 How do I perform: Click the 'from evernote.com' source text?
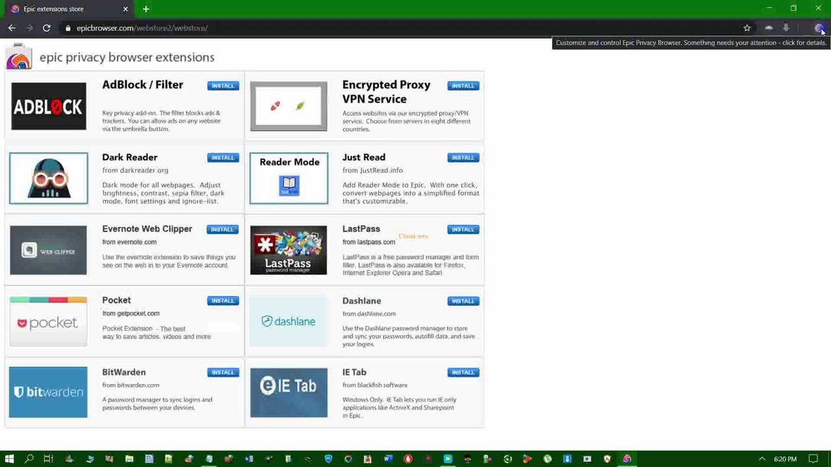(129, 242)
